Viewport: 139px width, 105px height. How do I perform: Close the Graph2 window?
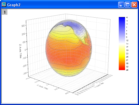click(134, 5)
